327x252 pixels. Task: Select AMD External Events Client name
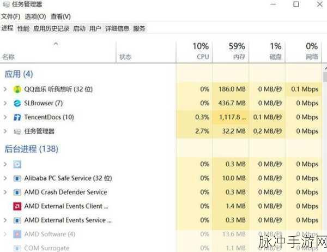click(66, 206)
